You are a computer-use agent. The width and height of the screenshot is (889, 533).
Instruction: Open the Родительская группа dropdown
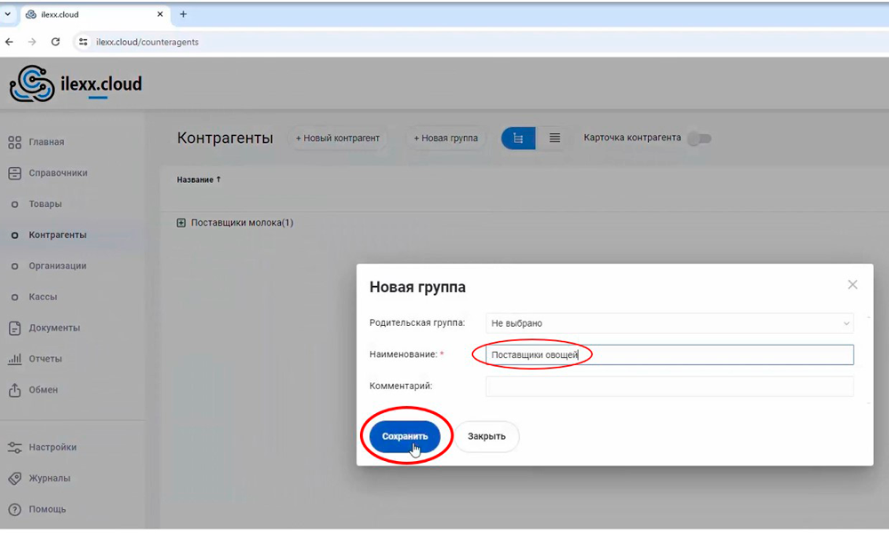pos(669,323)
